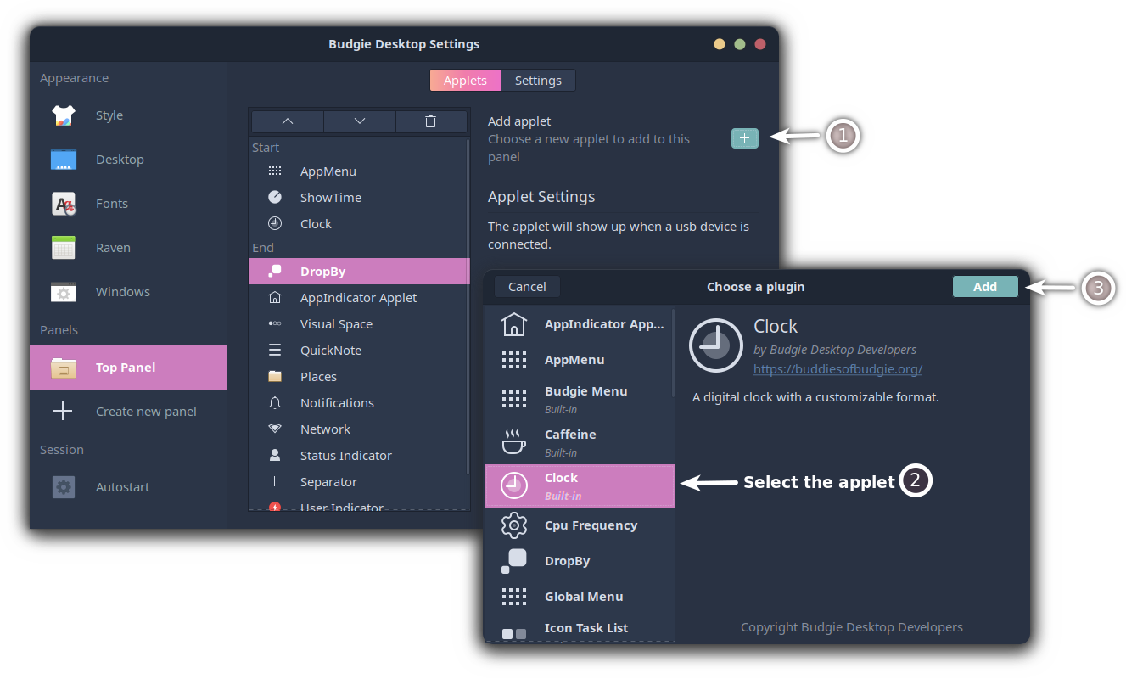Open Autostart under Session
The width and height of the screenshot is (1126, 679).
(122, 487)
